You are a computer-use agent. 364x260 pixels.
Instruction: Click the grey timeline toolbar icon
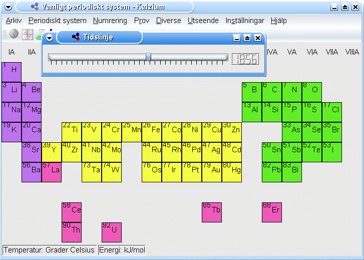pyautogui.click(x=14, y=34)
